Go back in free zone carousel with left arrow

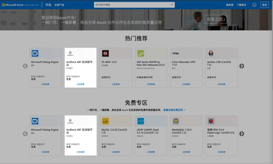(25, 134)
